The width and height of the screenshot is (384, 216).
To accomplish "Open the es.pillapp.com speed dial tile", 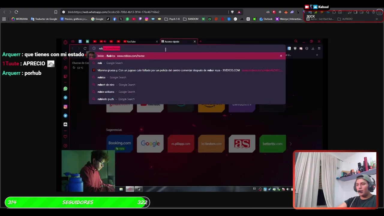I will (181, 144).
